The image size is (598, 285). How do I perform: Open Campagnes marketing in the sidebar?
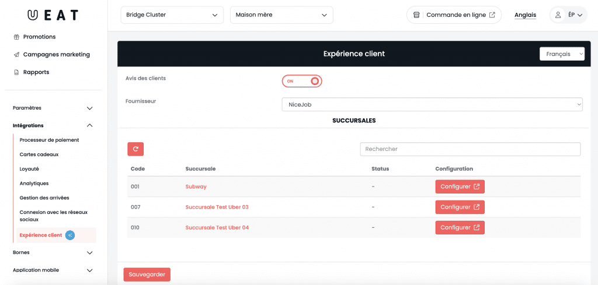tap(57, 54)
